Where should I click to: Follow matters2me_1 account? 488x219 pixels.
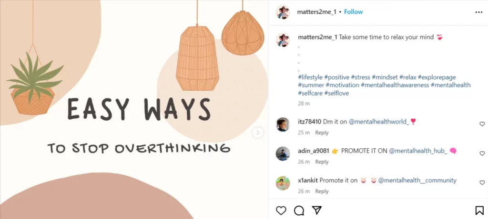click(x=353, y=12)
